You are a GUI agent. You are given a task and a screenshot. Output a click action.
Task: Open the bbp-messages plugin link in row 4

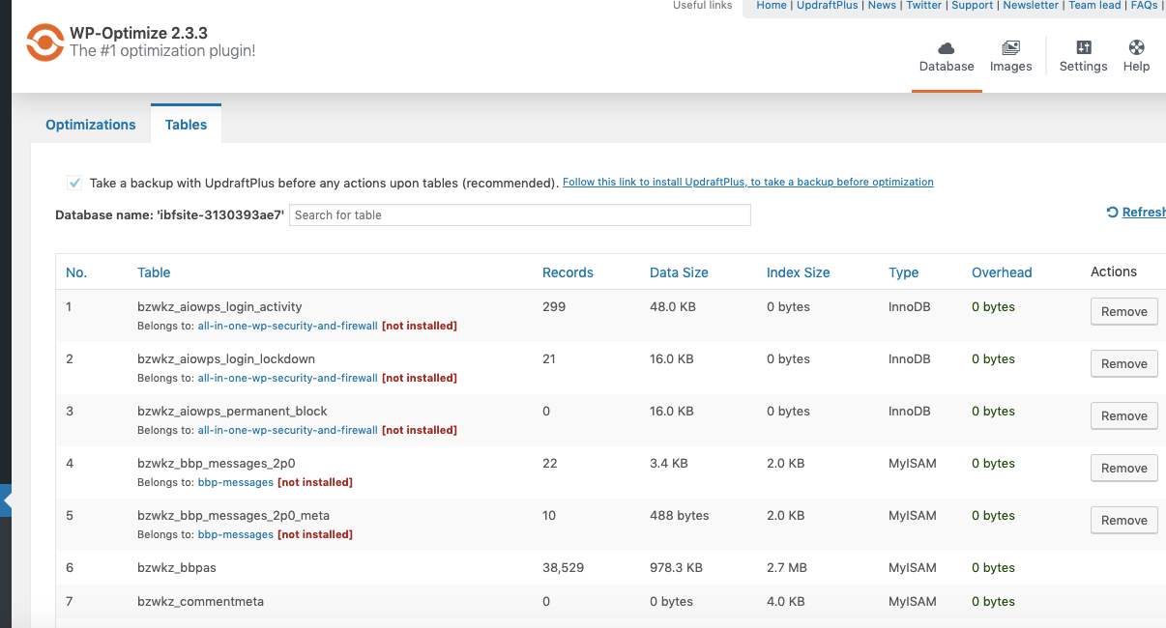pos(235,482)
